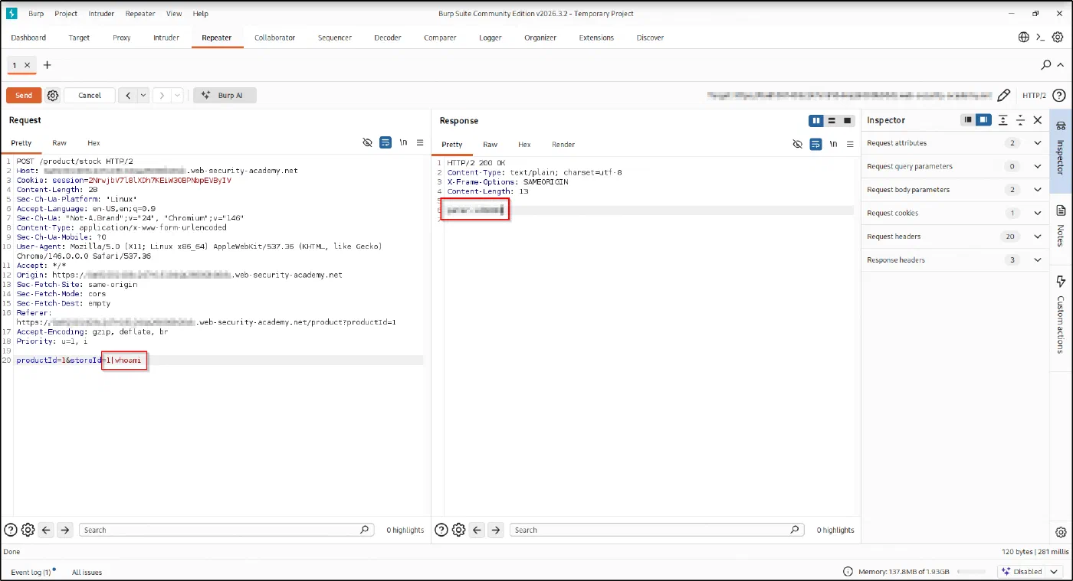Open Burp global settings gear icon
Image resolution: width=1073 pixels, height=581 pixels.
[1058, 37]
